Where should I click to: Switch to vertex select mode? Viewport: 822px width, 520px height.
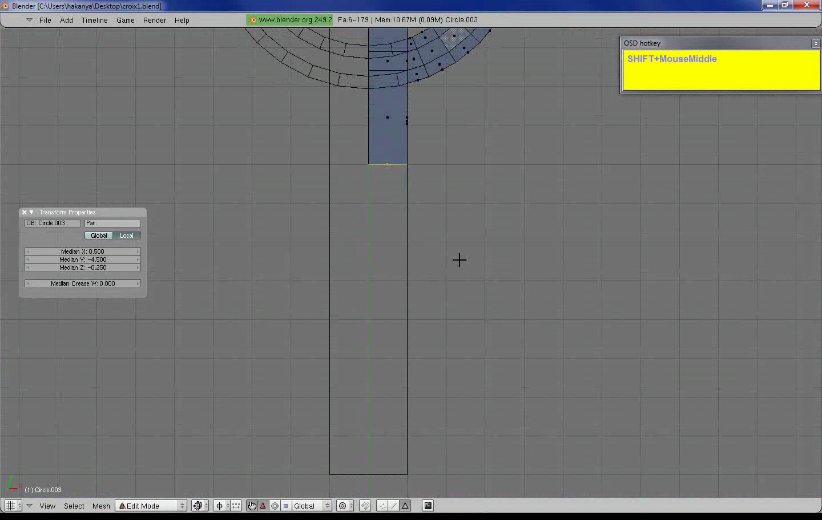point(382,506)
